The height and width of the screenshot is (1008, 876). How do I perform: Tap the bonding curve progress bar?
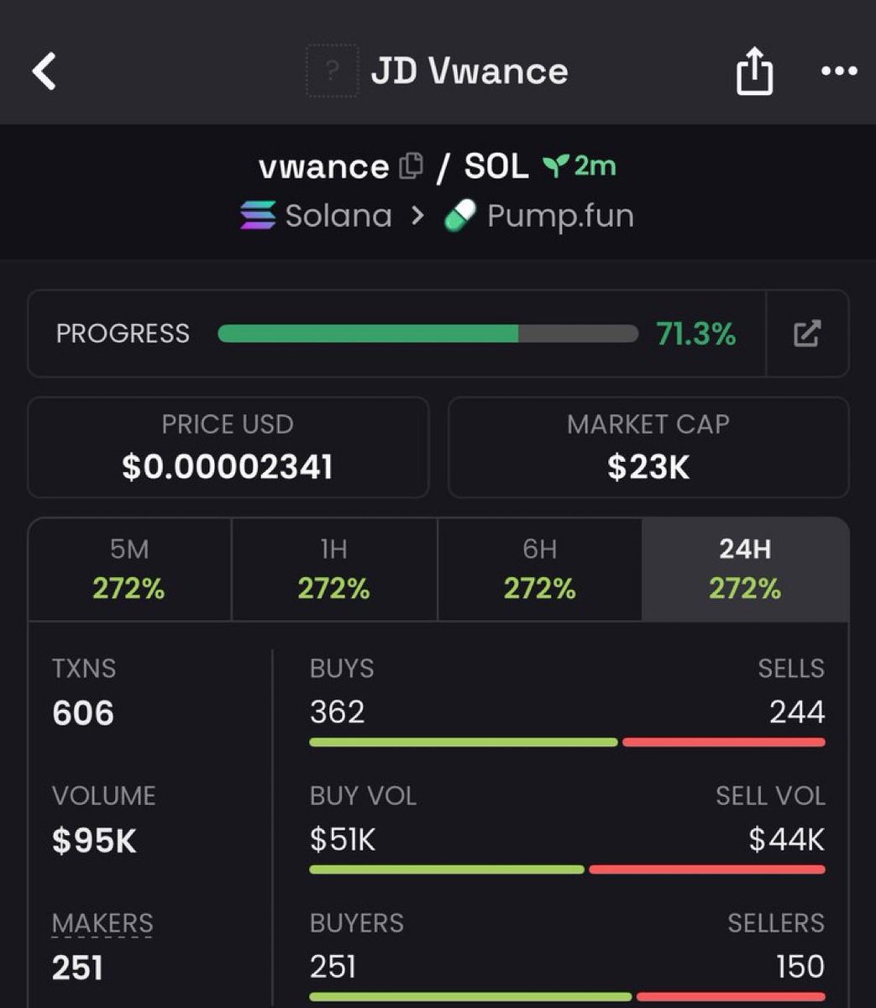[x=427, y=333]
